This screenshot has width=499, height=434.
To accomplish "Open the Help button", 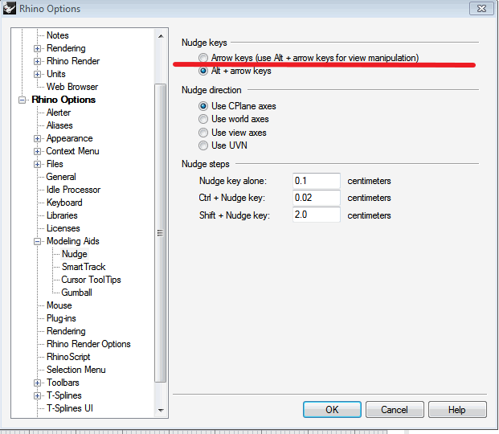I will click(457, 409).
